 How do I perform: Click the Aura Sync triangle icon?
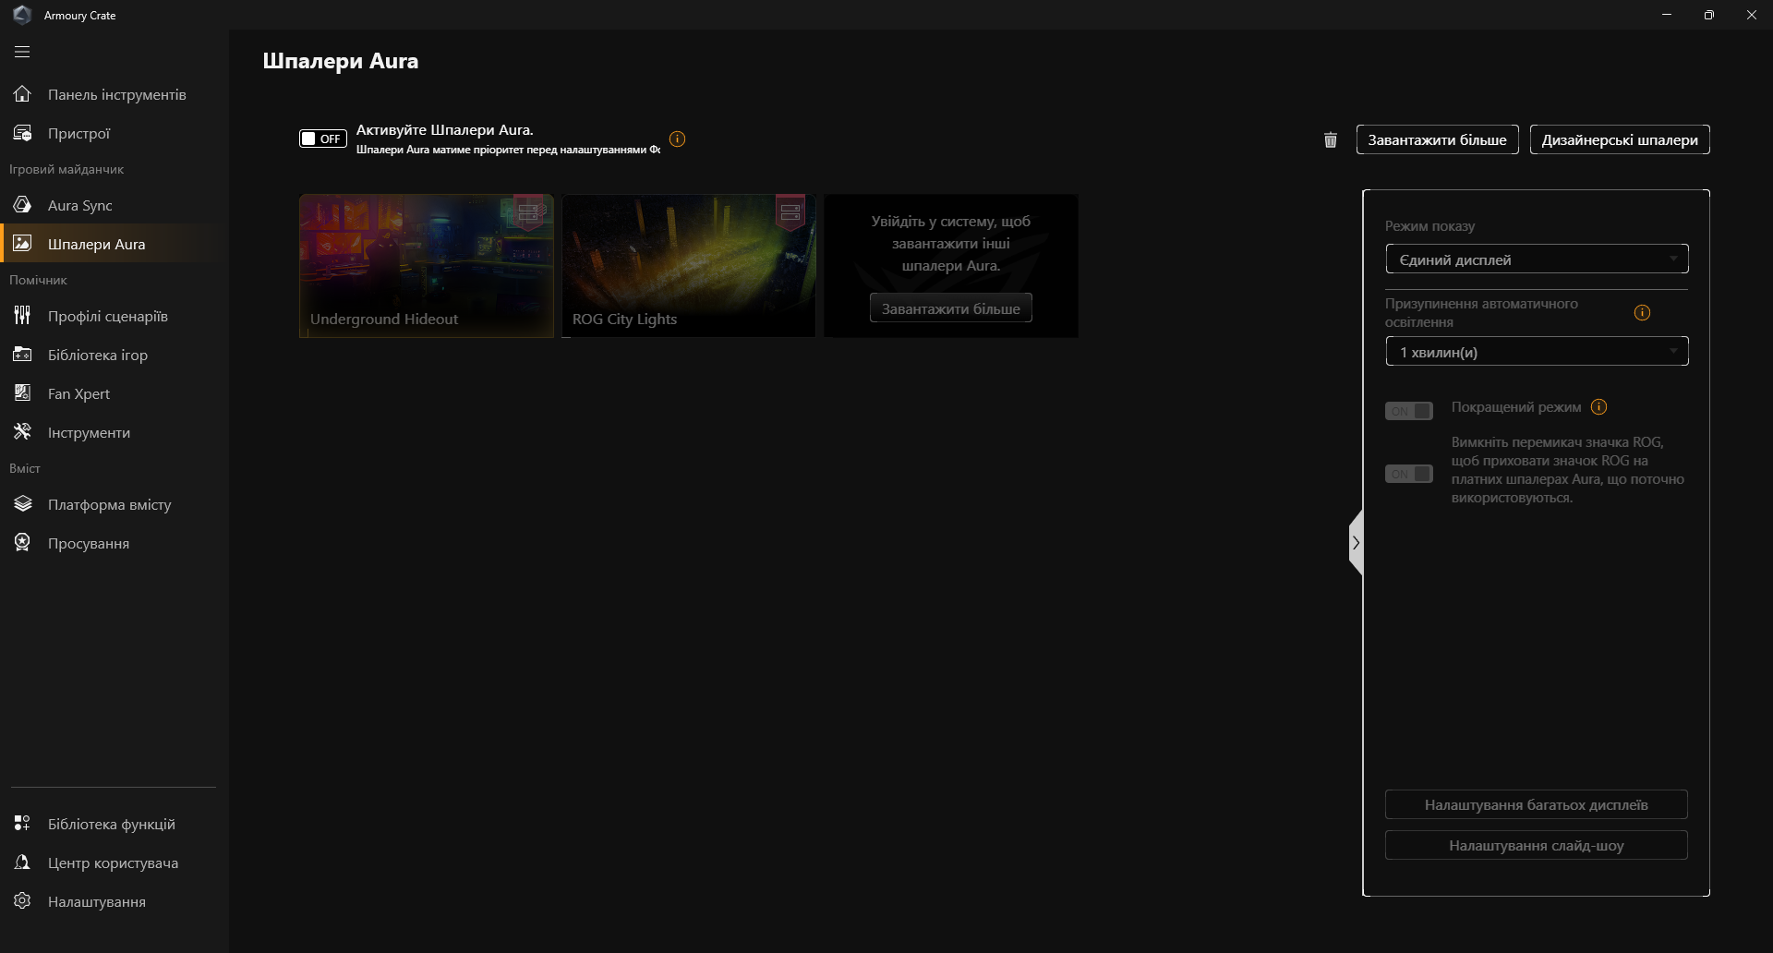click(x=22, y=205)
